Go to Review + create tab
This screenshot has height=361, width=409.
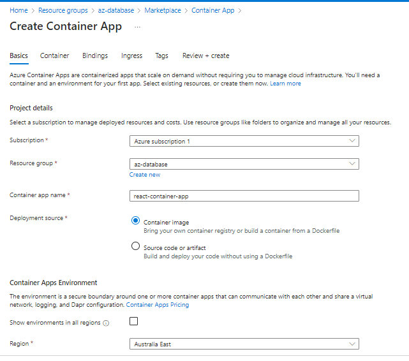[206, 55]
